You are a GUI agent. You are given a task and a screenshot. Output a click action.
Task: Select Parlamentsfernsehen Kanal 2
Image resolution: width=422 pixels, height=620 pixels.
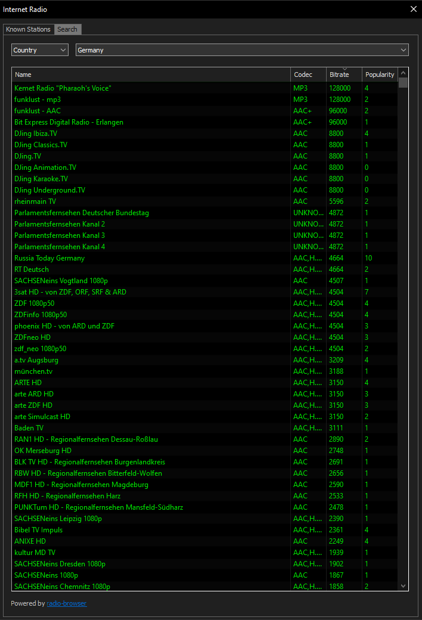pos(204,224)
